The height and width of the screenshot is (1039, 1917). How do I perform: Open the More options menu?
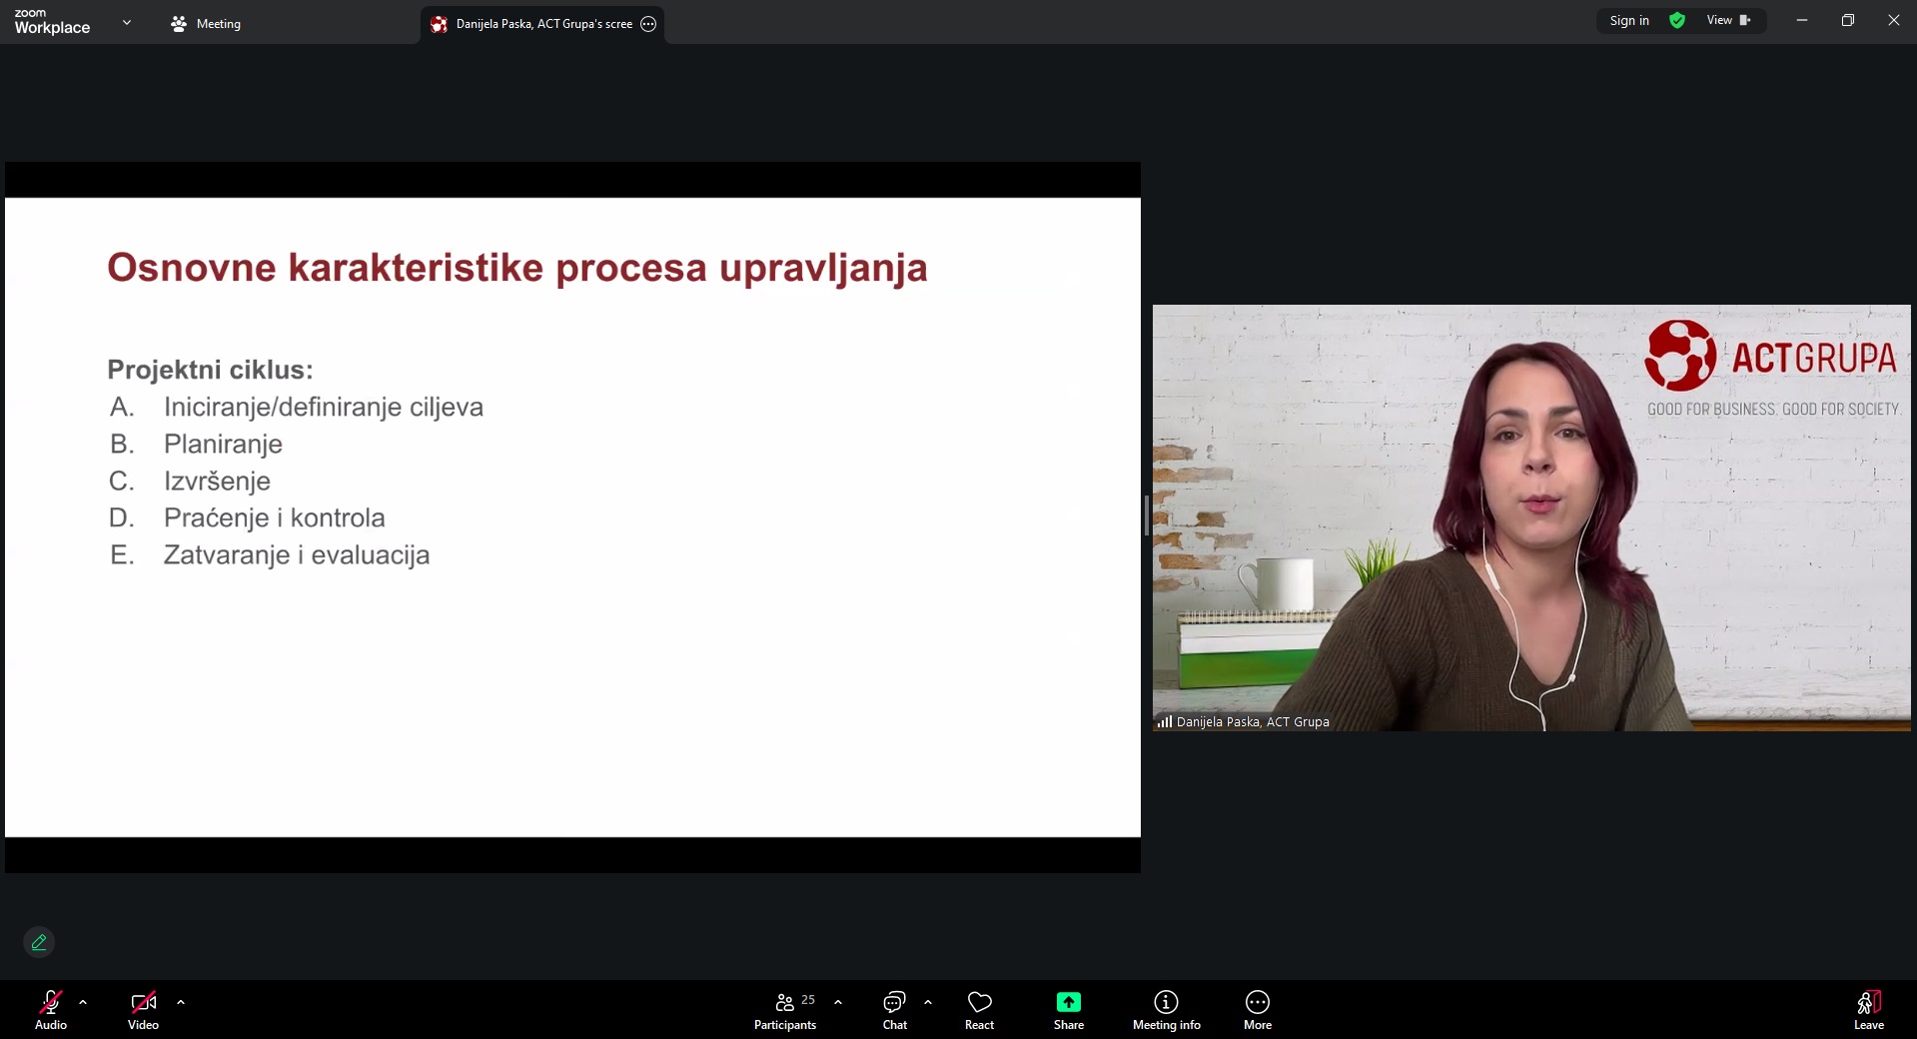pyautogui.click(x=1257, y=1009)
